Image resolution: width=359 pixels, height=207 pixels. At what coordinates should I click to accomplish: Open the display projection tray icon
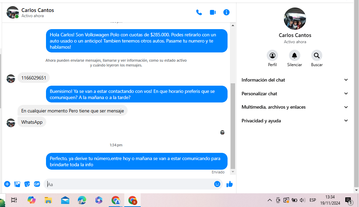tap(286, 200)
